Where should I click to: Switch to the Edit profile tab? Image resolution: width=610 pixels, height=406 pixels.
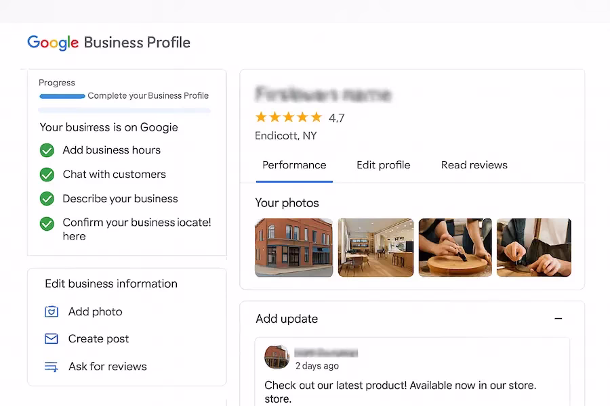point(383,164)
